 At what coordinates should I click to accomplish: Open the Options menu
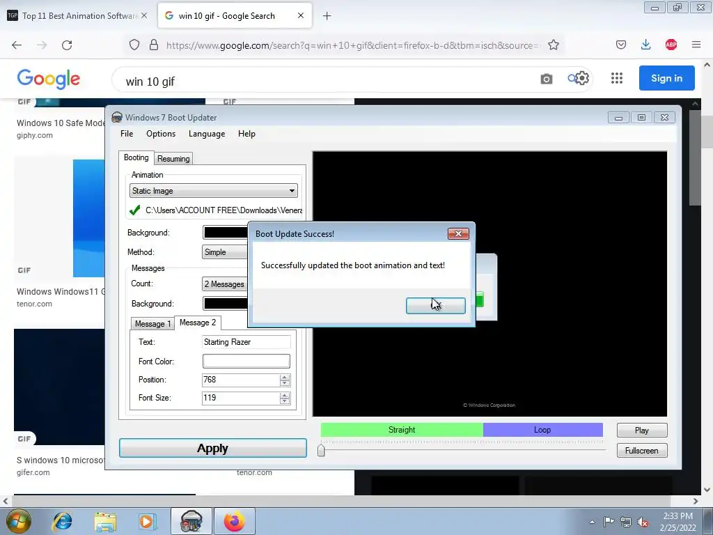[x=161, y=134]
